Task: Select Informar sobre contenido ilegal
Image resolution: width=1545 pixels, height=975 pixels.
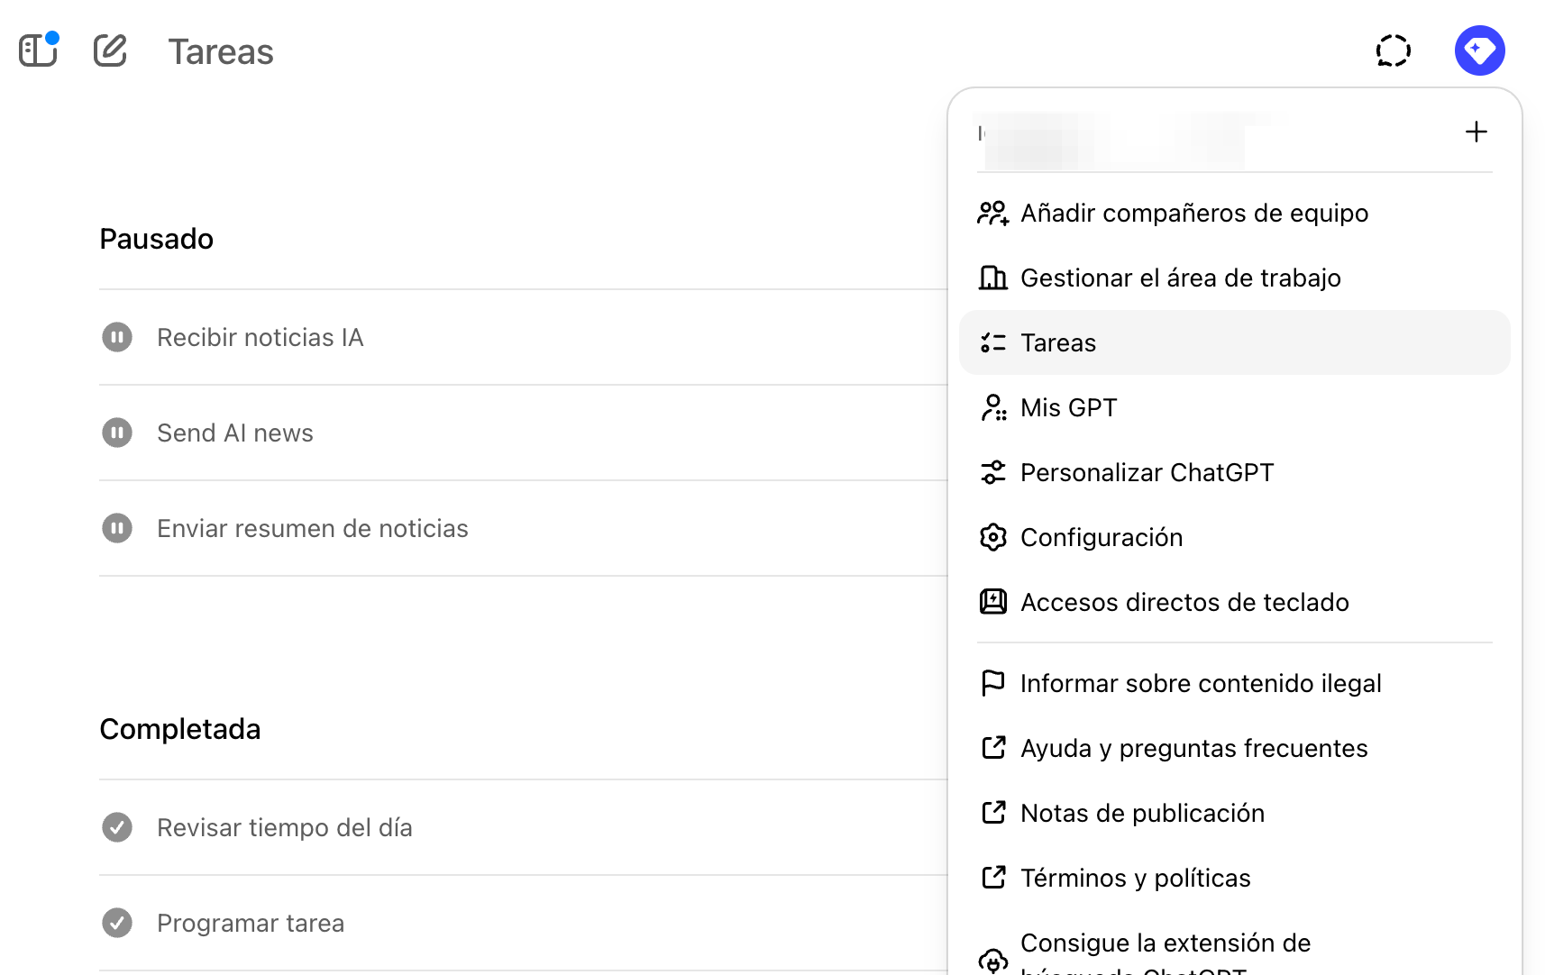Action: point(1234,684)
